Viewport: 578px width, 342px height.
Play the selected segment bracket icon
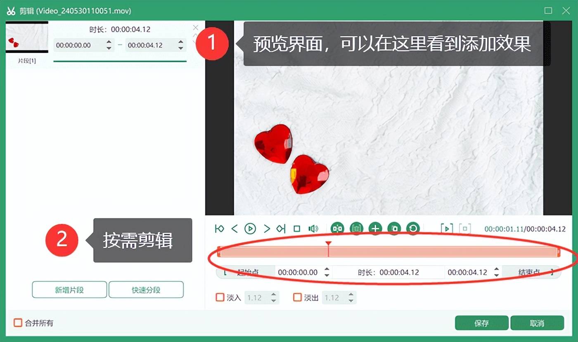click(446, 228)
